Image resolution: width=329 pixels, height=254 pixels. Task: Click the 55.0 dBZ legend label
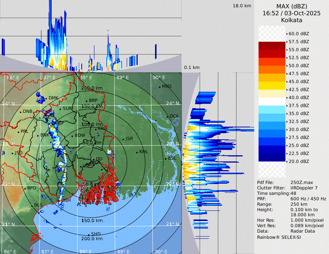click(x=298, y=50)
